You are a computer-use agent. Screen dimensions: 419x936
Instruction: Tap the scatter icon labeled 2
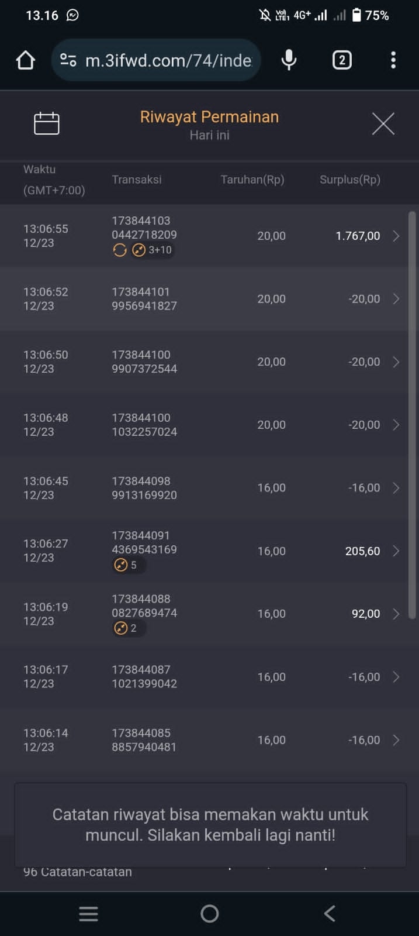(x=121, y=628)
